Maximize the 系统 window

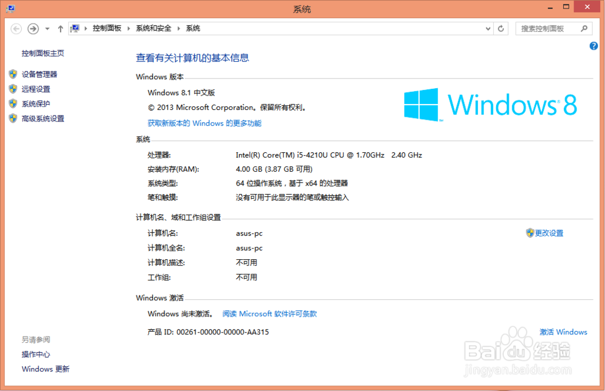click(x=566, y=7)
